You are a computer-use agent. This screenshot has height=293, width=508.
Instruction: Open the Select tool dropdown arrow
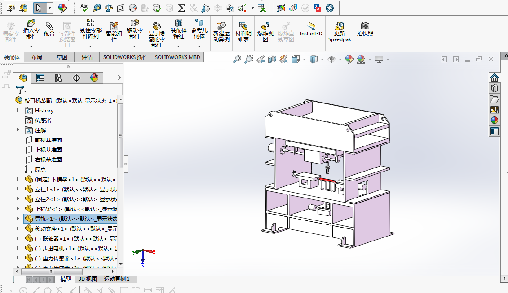click(x=49, y=8)
